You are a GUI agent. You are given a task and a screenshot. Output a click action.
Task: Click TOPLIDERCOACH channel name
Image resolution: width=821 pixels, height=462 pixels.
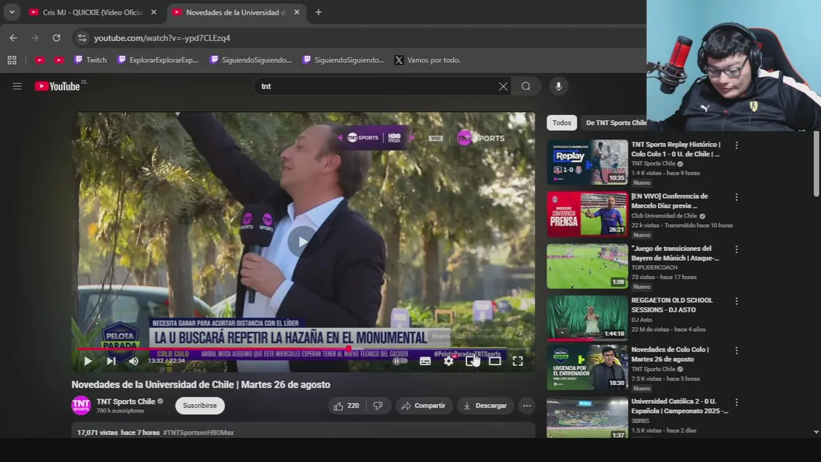pyautogui.click(x=654, y=268)
